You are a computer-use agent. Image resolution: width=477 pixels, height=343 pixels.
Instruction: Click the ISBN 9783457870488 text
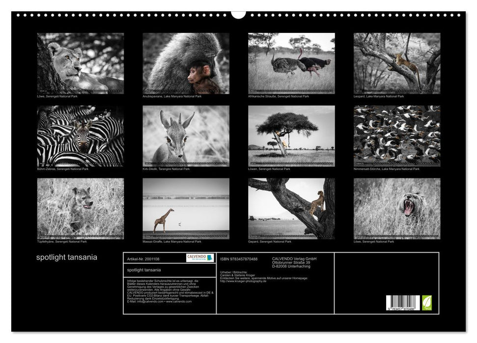pos(239,259)
